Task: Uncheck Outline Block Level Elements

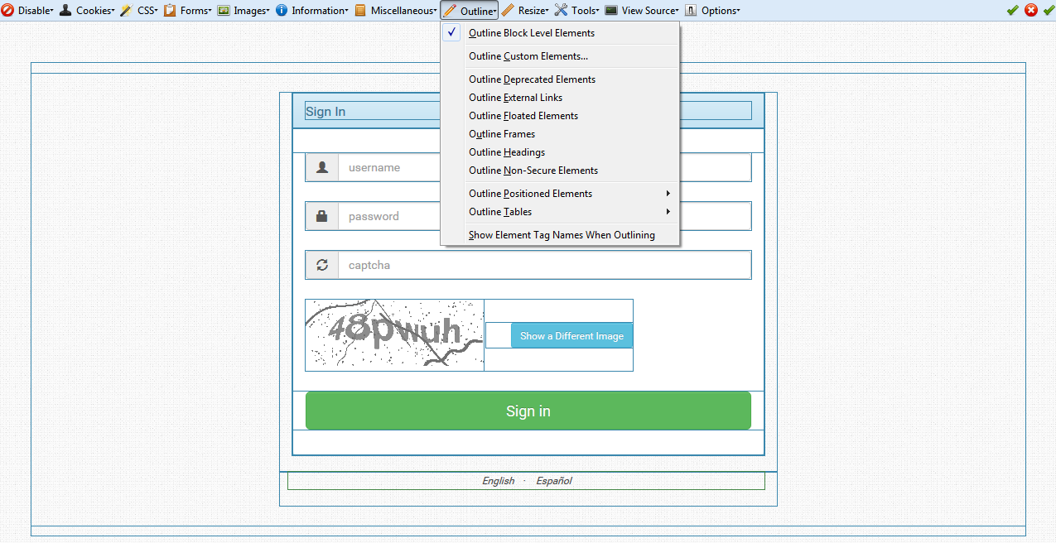Action: (x=531, y=33)
